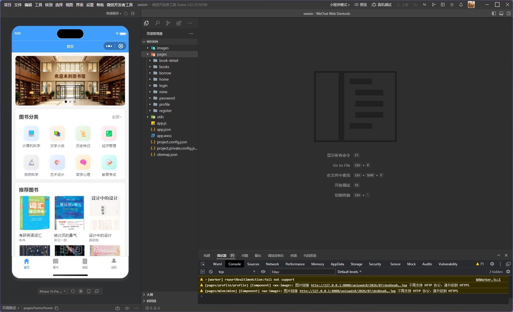This screenshot has height=312, width=513.
Task: Tap the 图书 tab in simulator
Action: pyautogui.click(x=56, y=264)
